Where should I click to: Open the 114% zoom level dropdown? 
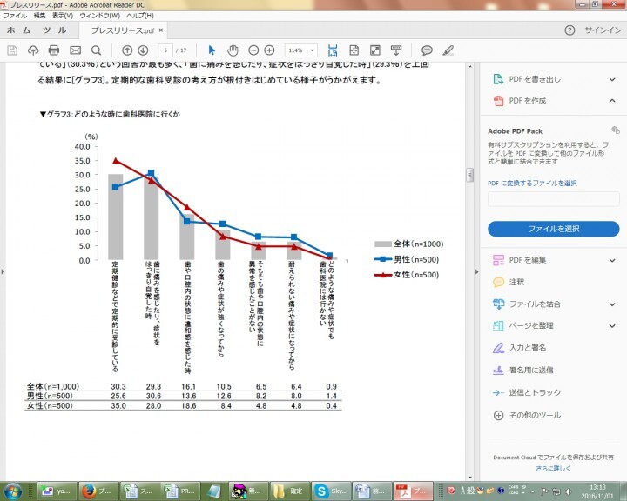pyautogui.click(x=301, y=50)
